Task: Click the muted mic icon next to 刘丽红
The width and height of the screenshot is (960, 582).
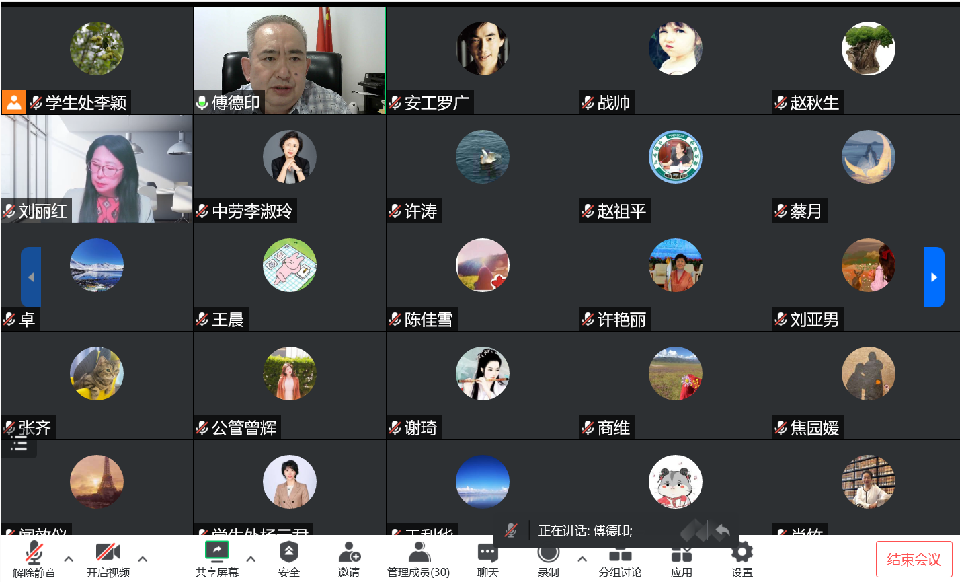Action: click(x=9, y=211)
